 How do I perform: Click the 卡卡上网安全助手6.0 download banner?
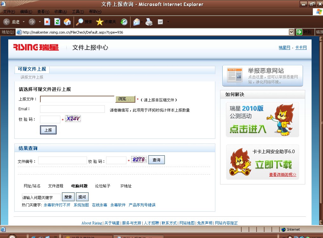262,162
